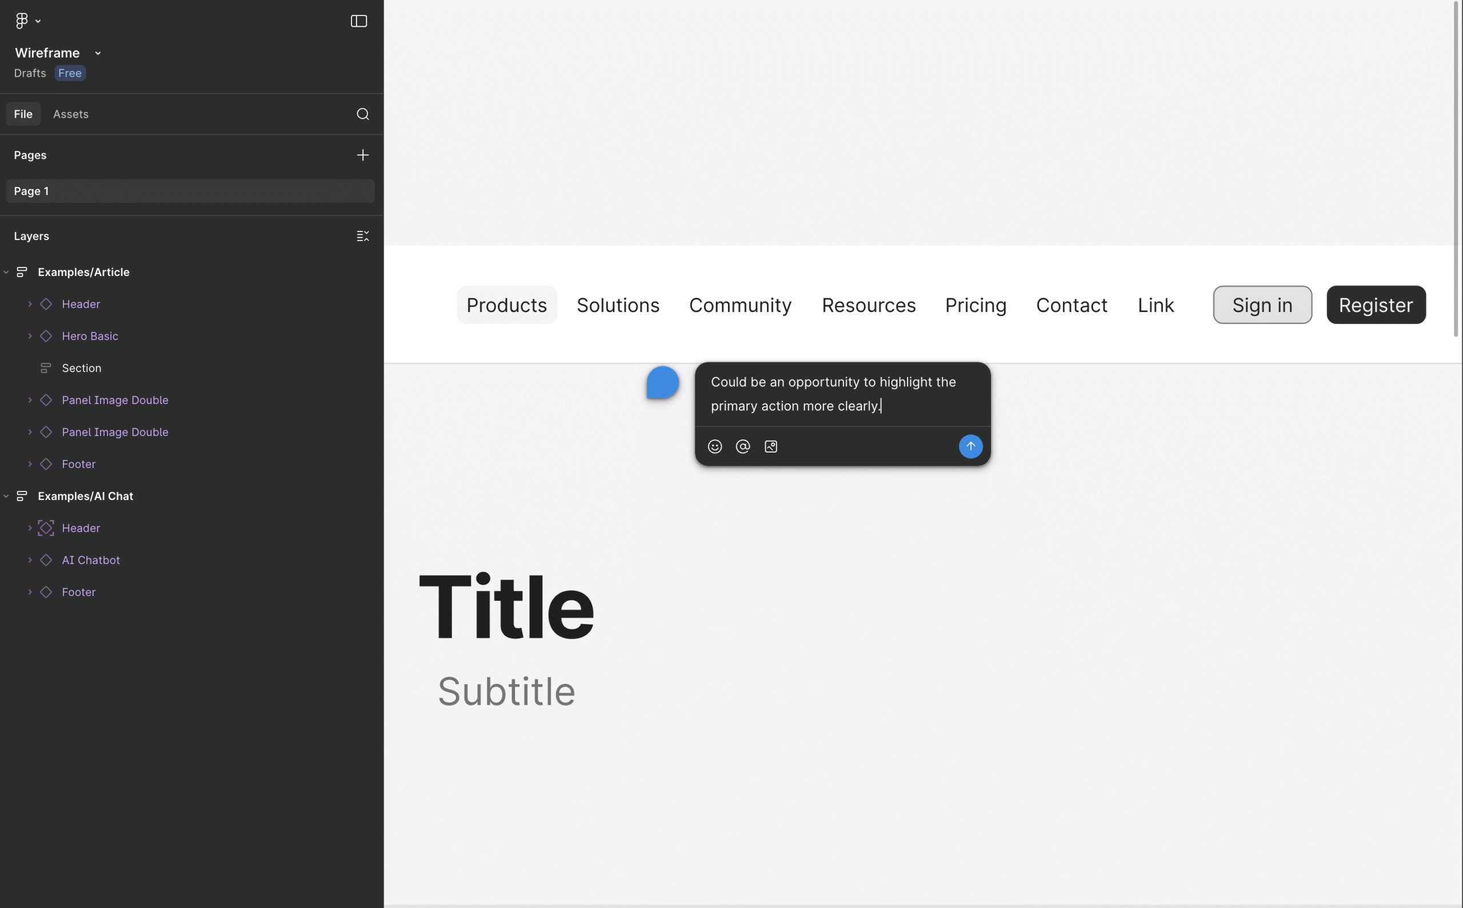Toggle the sidebar panel icon
Image resolution: width=1463 pixels, height=908 pixels.
[x=358, y=21]
